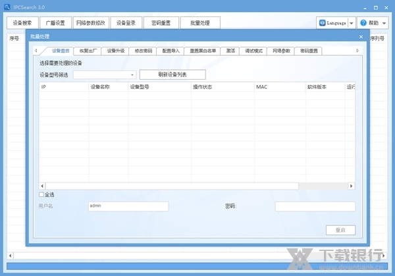Click 密码重置 in the main toolbar
Image resolution: width=395 pixels, height=276 pixels.
[x=161, y=23]
